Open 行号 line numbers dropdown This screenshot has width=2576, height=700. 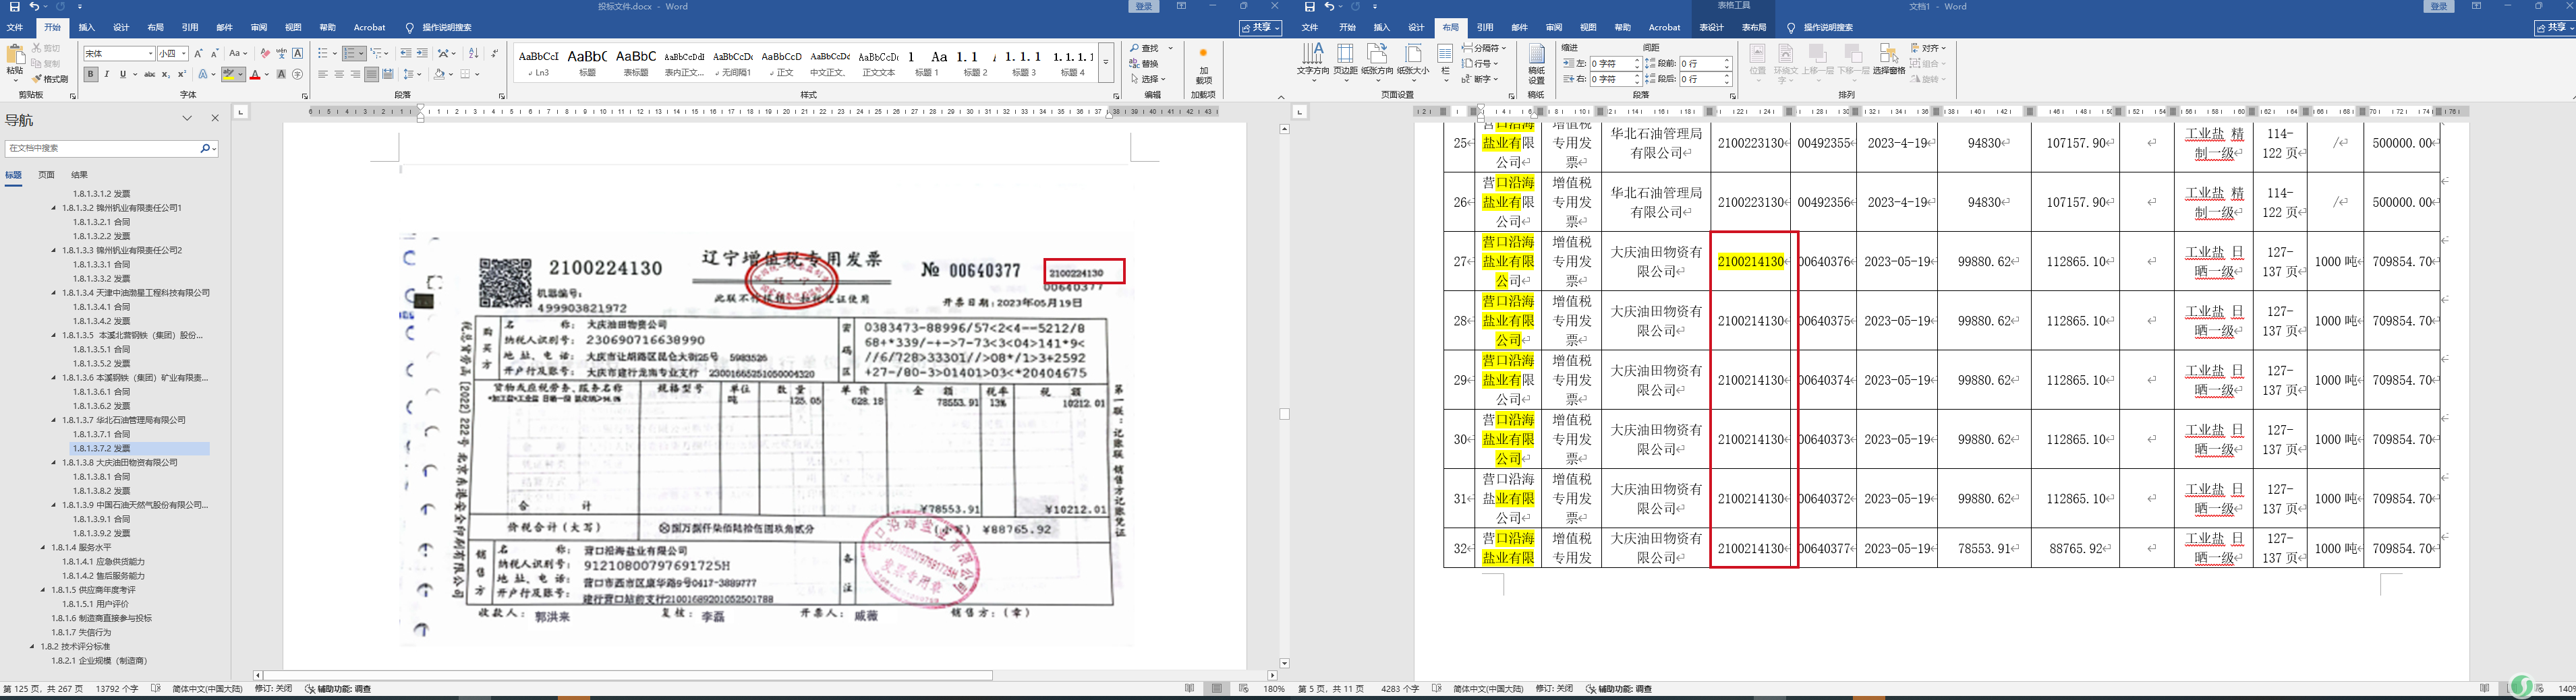(x=1480, y=63)
